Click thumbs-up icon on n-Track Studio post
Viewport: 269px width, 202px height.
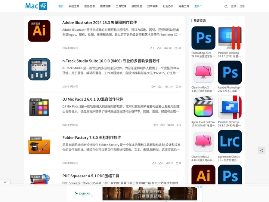coord(160,86)
